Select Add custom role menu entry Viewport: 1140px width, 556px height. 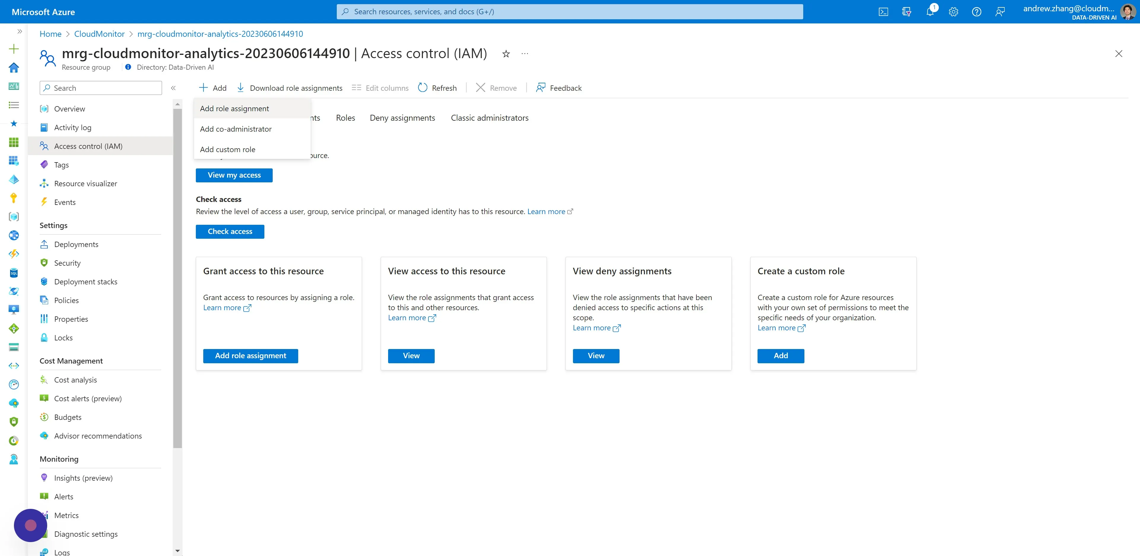click(252, 149)
